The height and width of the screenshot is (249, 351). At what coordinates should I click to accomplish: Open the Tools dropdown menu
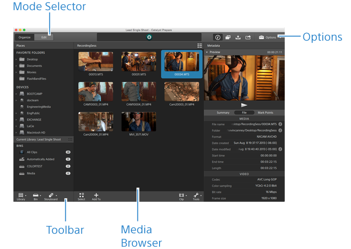click(197, 196)
